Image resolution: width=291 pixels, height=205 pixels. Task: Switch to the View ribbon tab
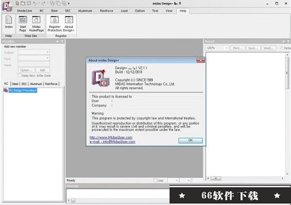click(169, 11)
